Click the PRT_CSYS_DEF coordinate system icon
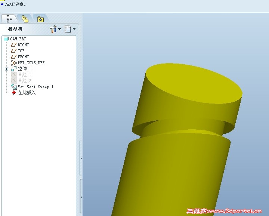This screenshot has width=269, height=216. click(x=13, y=63)
